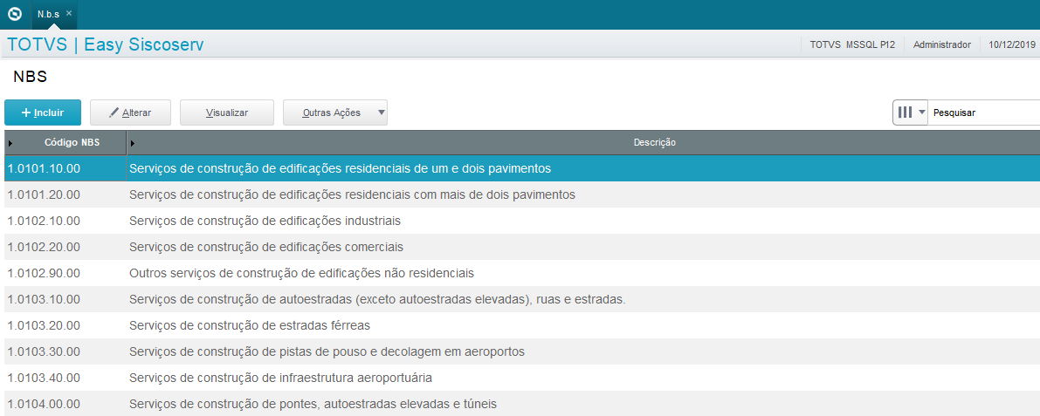Click the Pesquisar search field
Viewport: 1040px width, 416px height.
click(983, 113)
